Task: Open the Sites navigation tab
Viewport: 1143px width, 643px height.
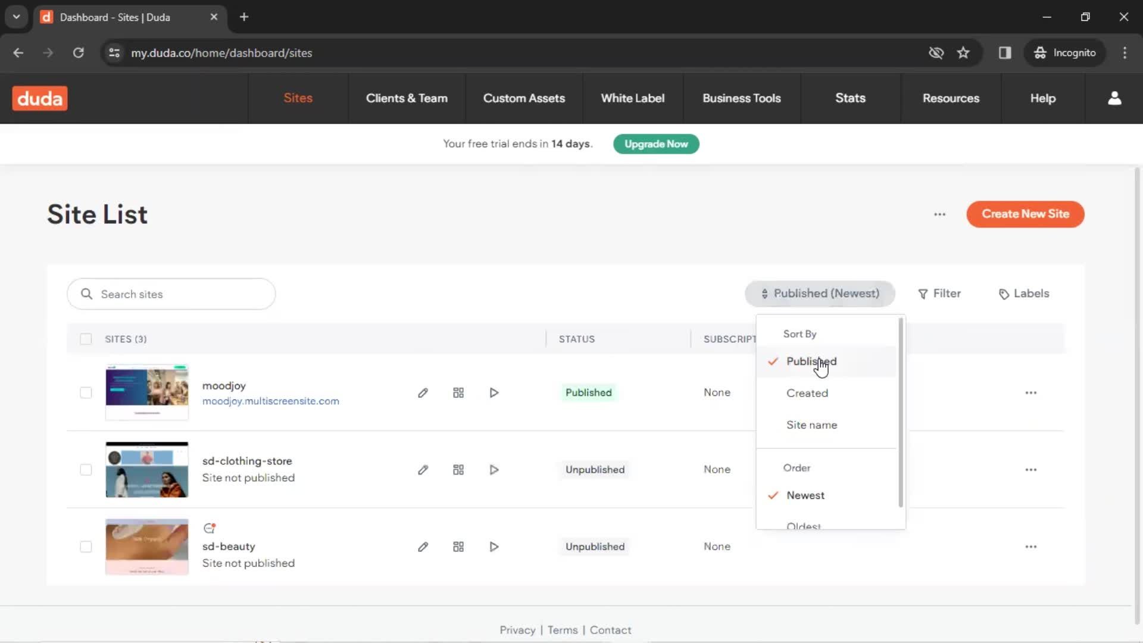Action: click(298, 98)
